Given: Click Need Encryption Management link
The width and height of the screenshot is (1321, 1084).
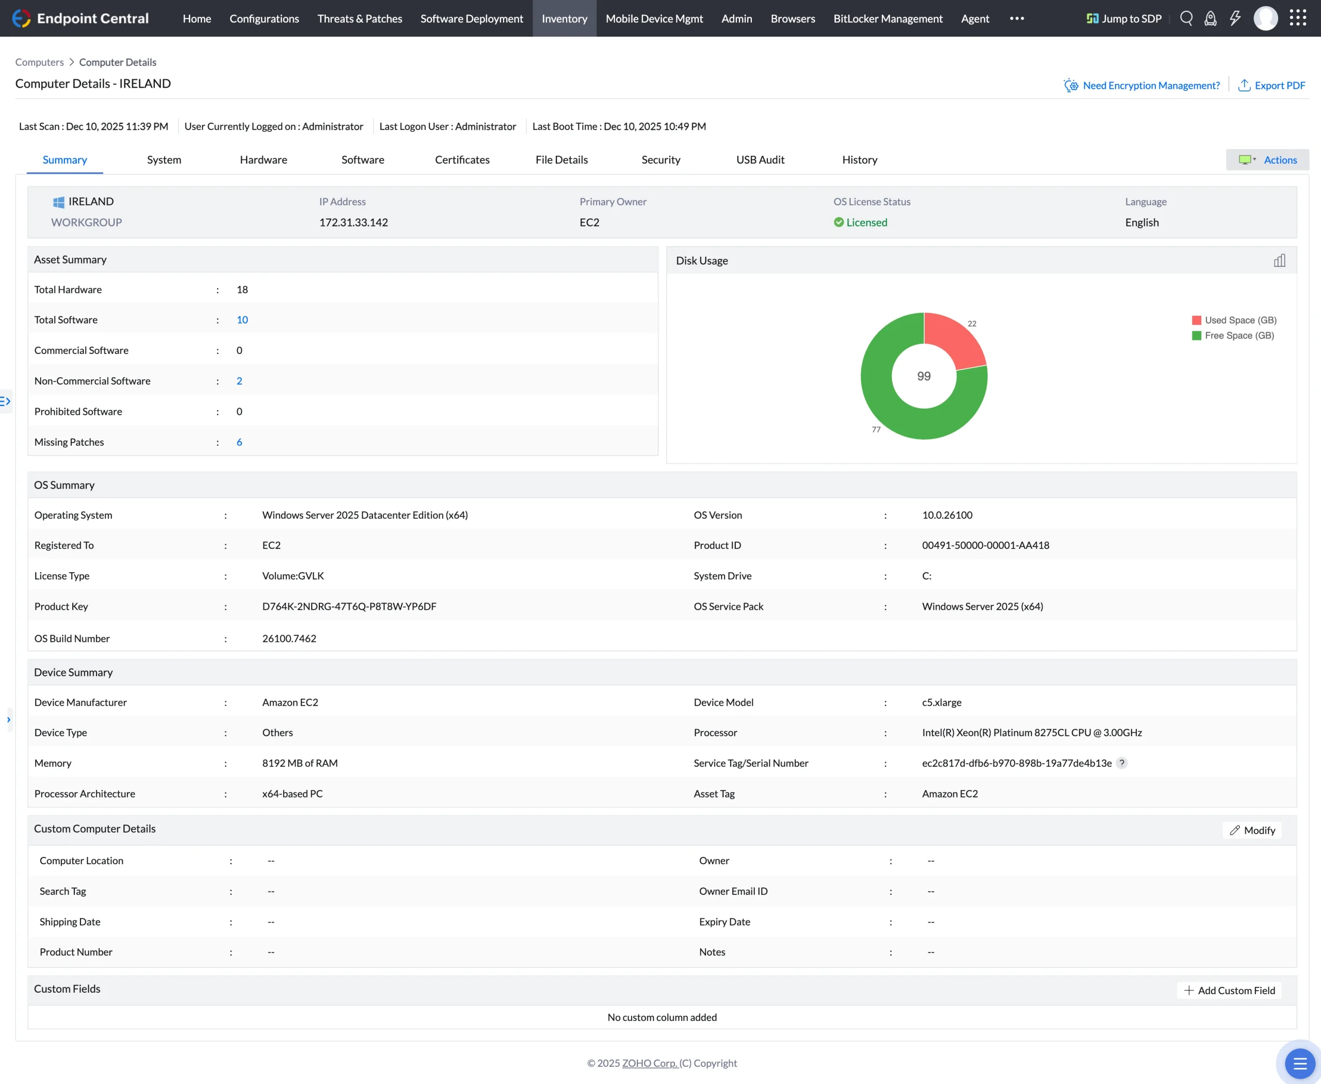Looking at the screenshot, I should click(1141, 86).
